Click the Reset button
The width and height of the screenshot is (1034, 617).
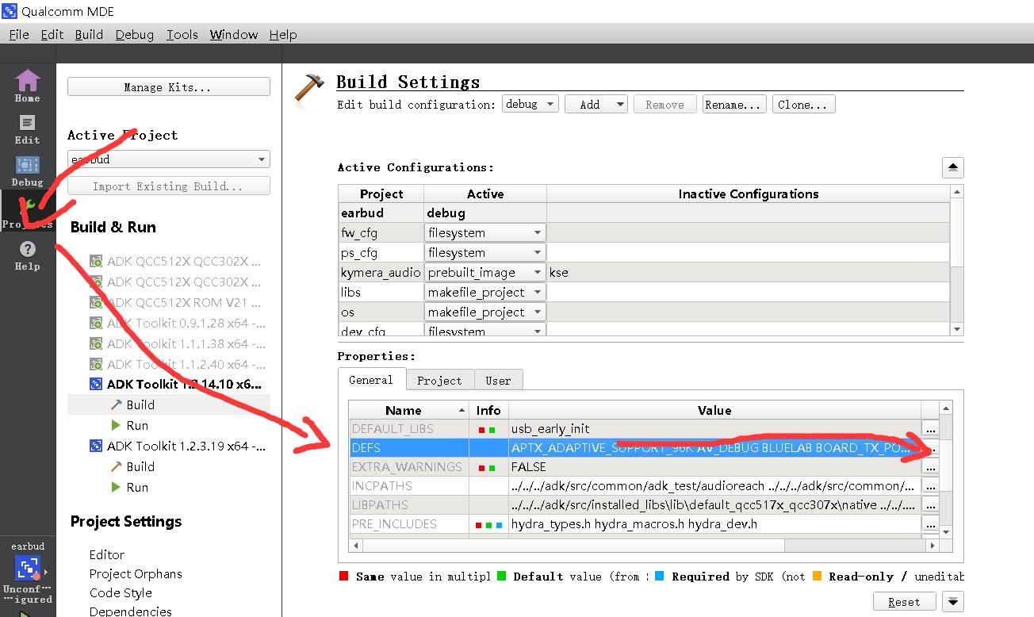click(904, 602)
